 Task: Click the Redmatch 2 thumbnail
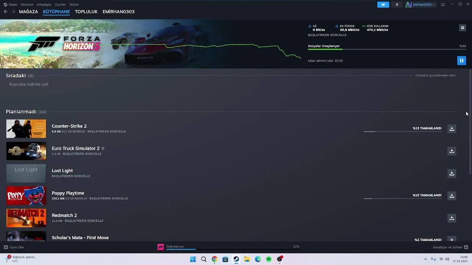26,218
